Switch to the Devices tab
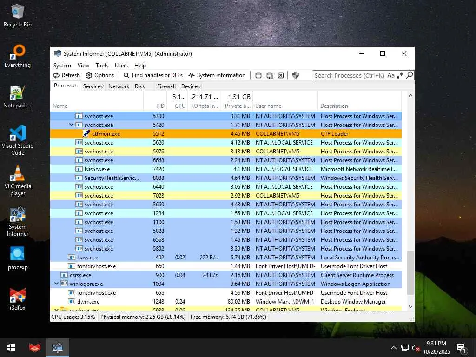Image resolution: width=476 pixels, height=357 pixels. 190,86
